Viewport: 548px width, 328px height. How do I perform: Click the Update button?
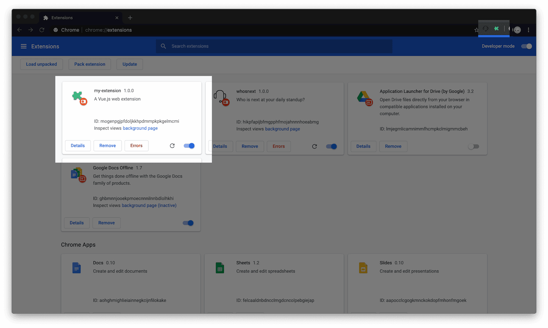[x=130, y=64]
